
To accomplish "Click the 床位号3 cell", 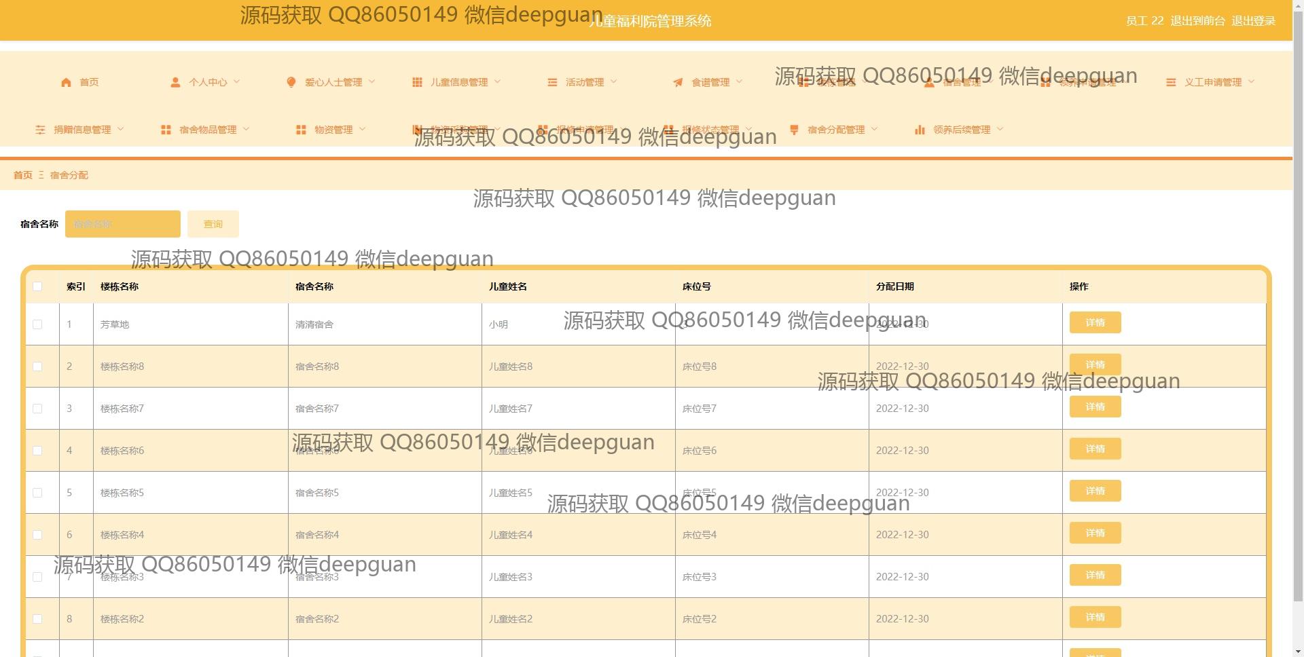I will (700, 577).
